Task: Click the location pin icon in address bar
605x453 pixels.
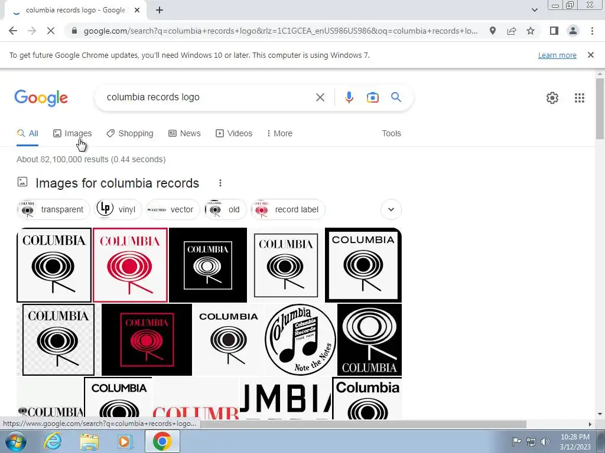Action: [493, 31]
